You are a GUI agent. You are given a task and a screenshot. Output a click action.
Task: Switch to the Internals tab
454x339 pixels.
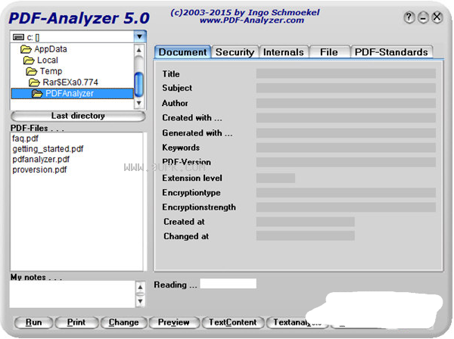[284, 52]
